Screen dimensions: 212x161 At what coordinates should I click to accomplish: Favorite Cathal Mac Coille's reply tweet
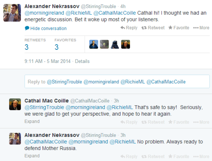coord(178,122)
